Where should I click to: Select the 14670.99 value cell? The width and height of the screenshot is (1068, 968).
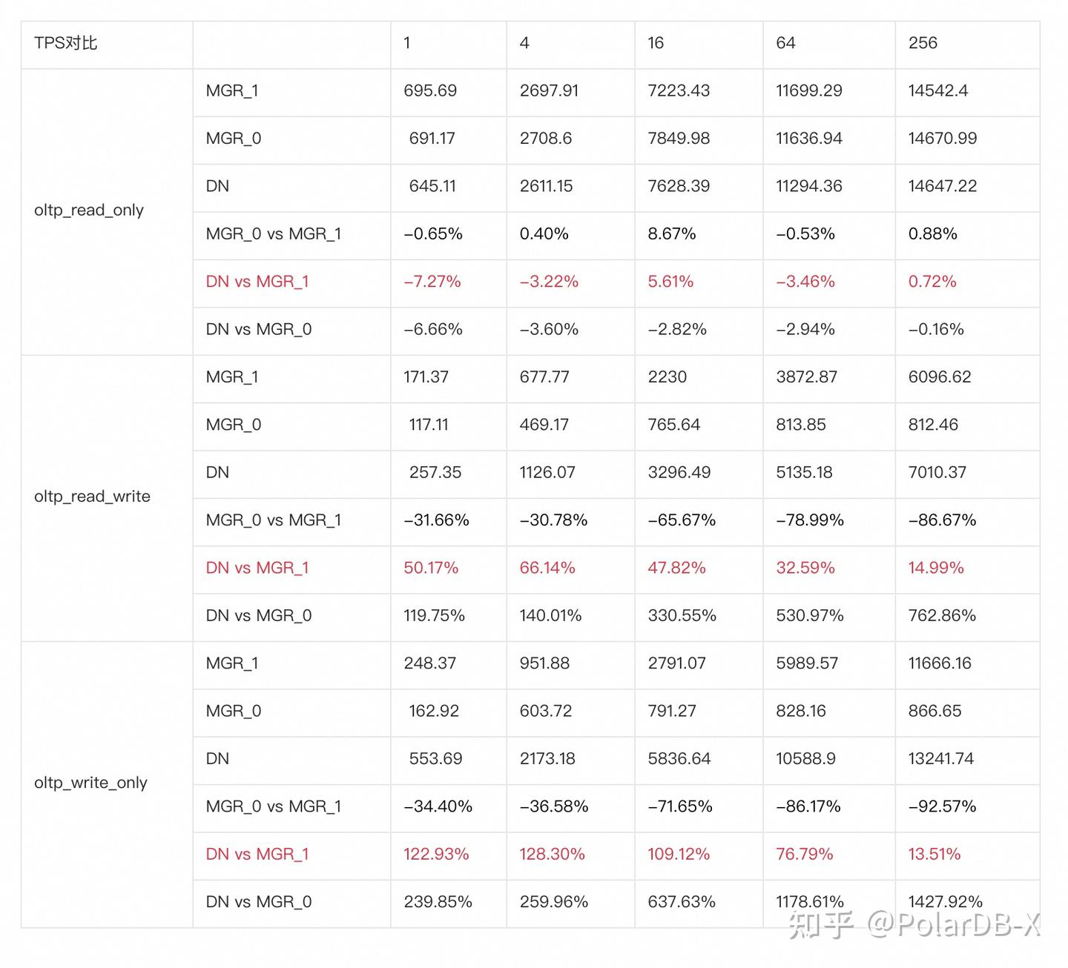click(943, 139)
